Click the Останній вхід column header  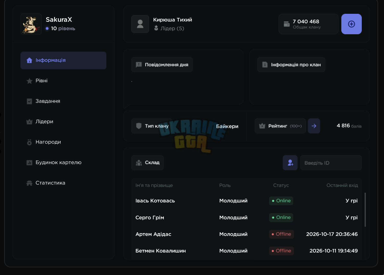coord(342,185)
